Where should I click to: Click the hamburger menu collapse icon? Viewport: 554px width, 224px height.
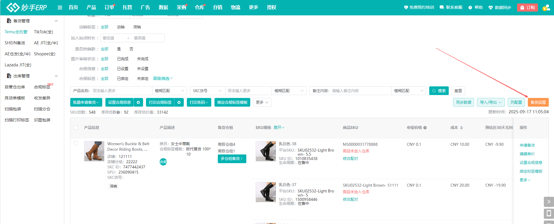[60, 8]
